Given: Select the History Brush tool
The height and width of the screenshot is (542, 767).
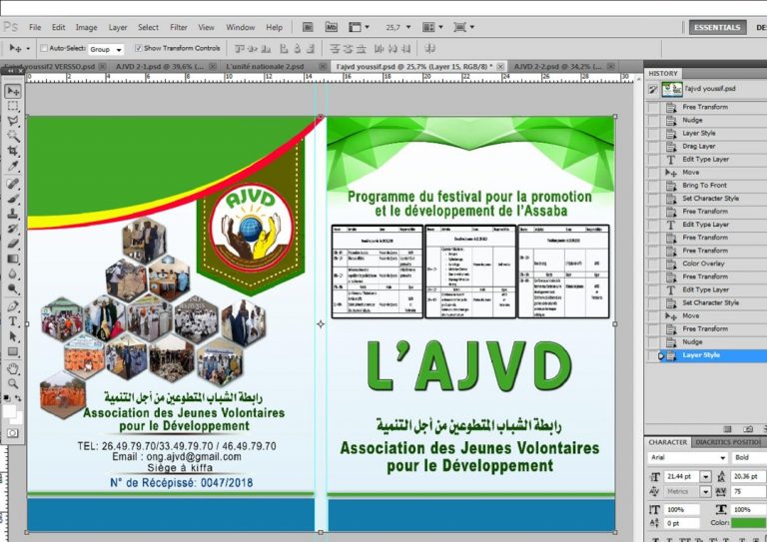Looking at the screenshot, I should click(13, 229).
